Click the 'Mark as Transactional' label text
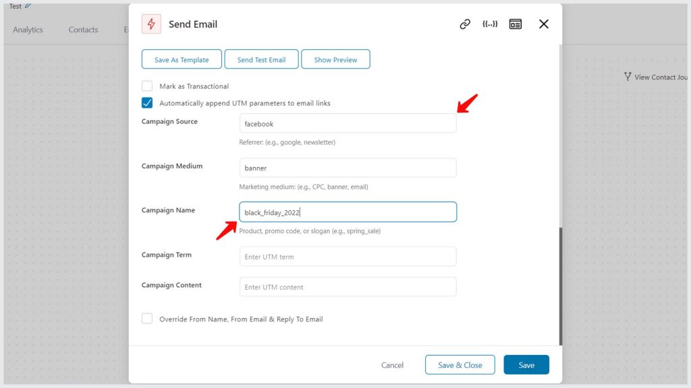This screenshot has width=691, height=388. (x=194, y=86)
